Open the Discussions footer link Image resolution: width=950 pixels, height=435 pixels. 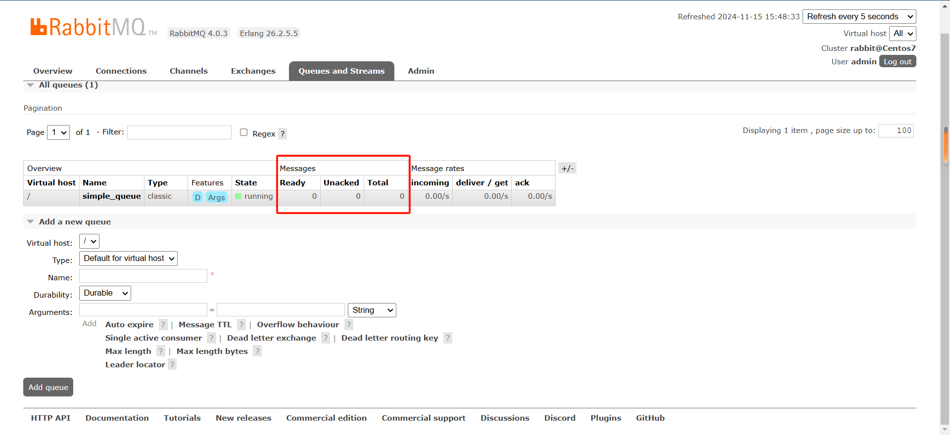click(505, 418)
